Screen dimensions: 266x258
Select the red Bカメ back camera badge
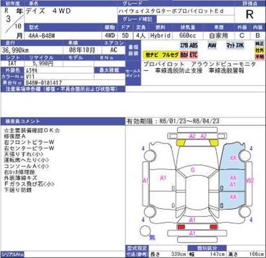pos(184,55)
